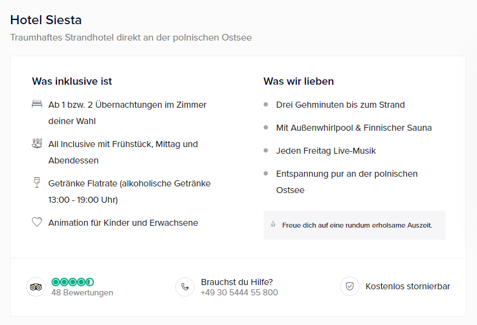Open the 48 Bewertungen reviews link
Viewport: 477px width, 325px height.
tap(82, 292)
